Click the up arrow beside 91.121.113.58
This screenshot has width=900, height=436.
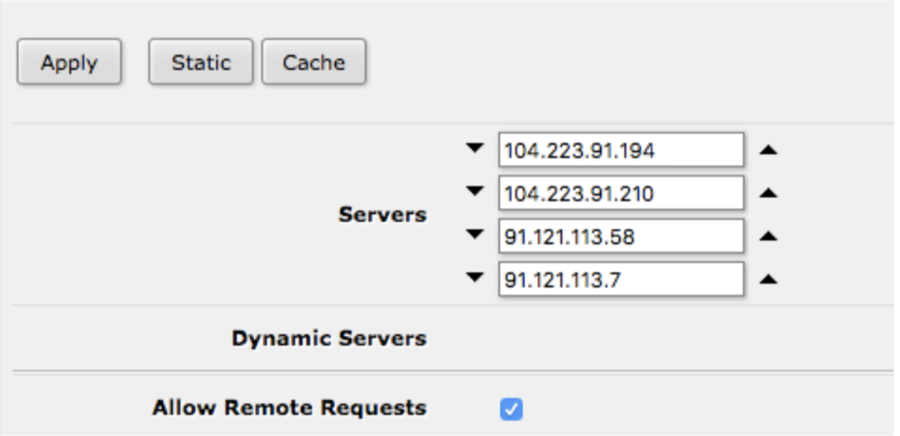point(768,236)
